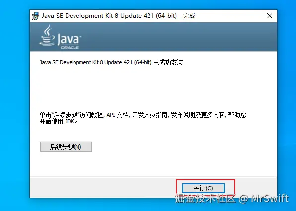Click the 已成功安装 success message
Viewport: 296px width, 211px height.
[x=168, y=62]
